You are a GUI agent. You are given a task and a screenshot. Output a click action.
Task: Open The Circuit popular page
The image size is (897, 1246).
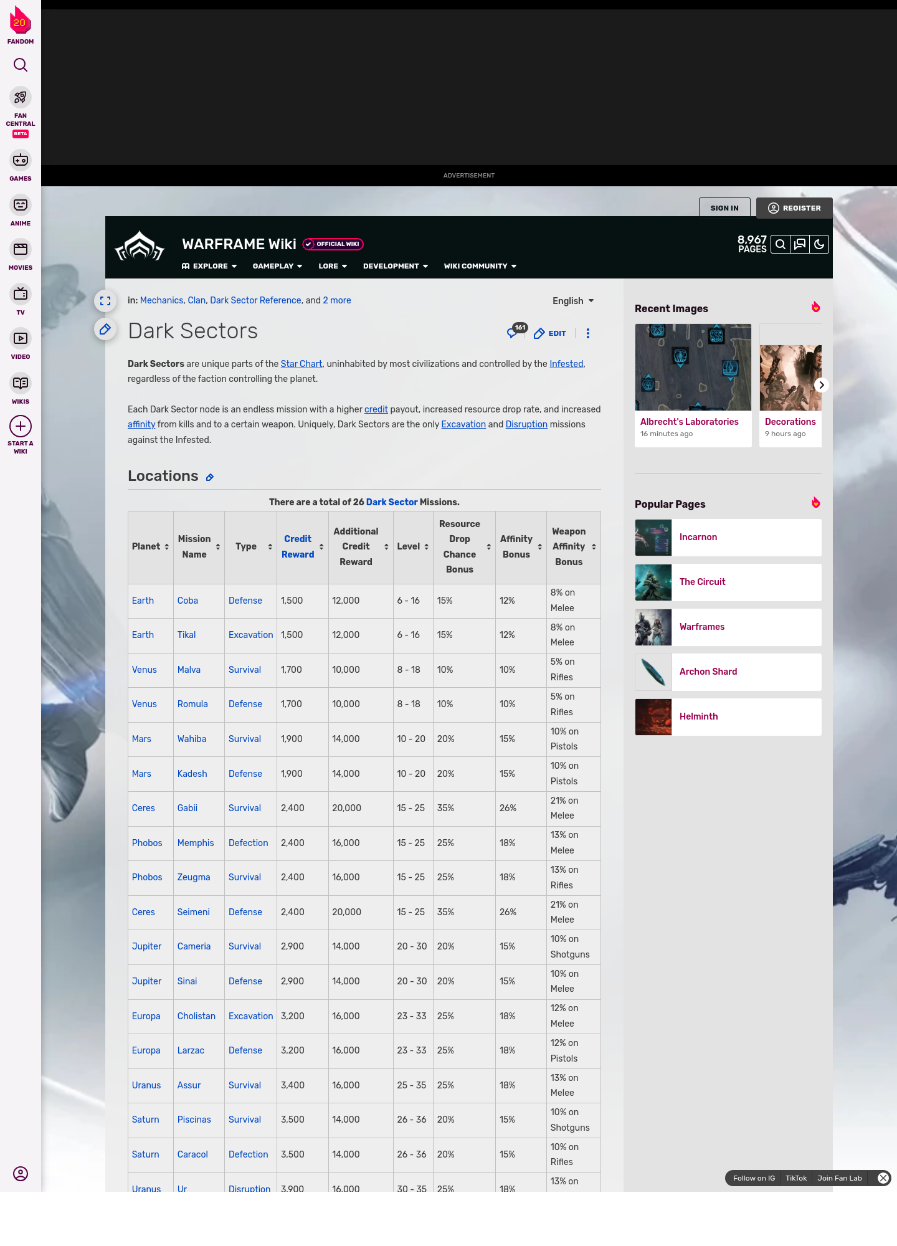click(x=728, y=583)
